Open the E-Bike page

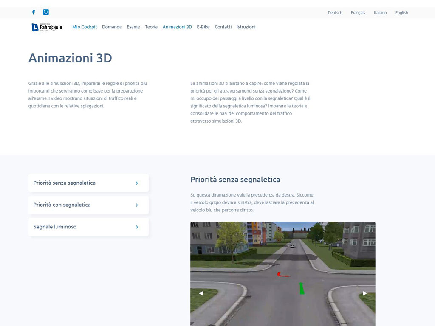click(203, 27)
